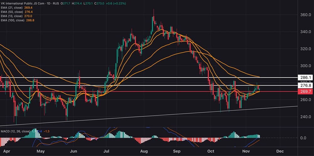Image resolution: width=314 pixels, height=156 pixels.
Task: Click the 300.0 price axis value
Action: click(x=306, y=66)
